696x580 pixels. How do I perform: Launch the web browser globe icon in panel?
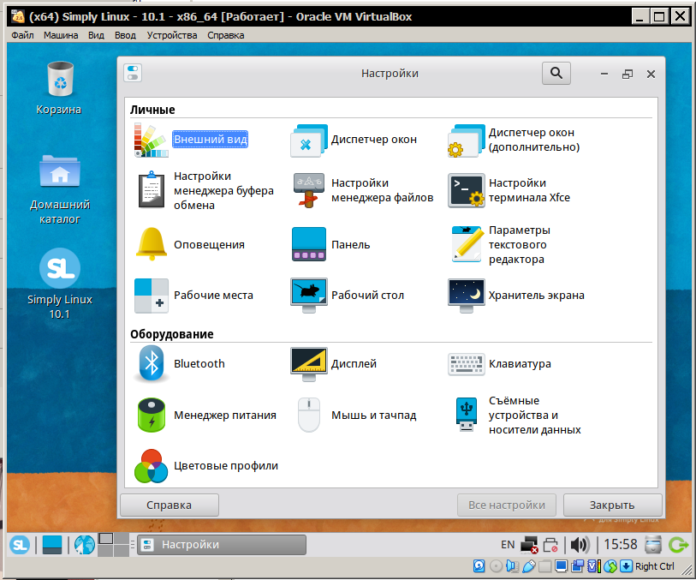click(x=85, y=545)
